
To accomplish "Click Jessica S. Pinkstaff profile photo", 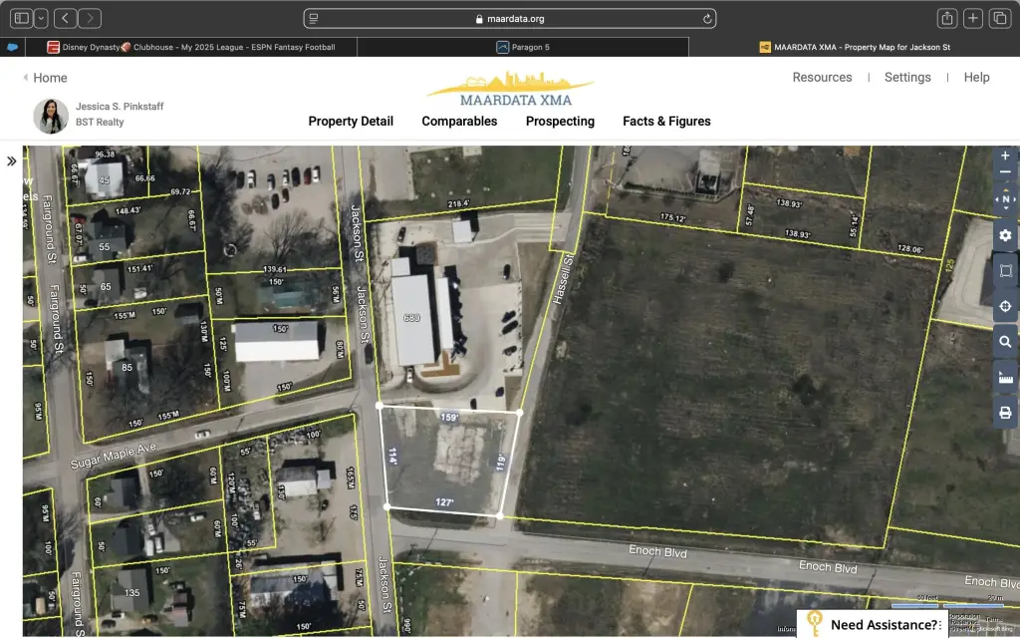I will [51, 116].
